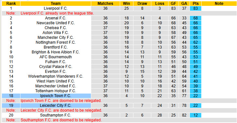
Task: Click the Note column header
Action: point(219,4)
